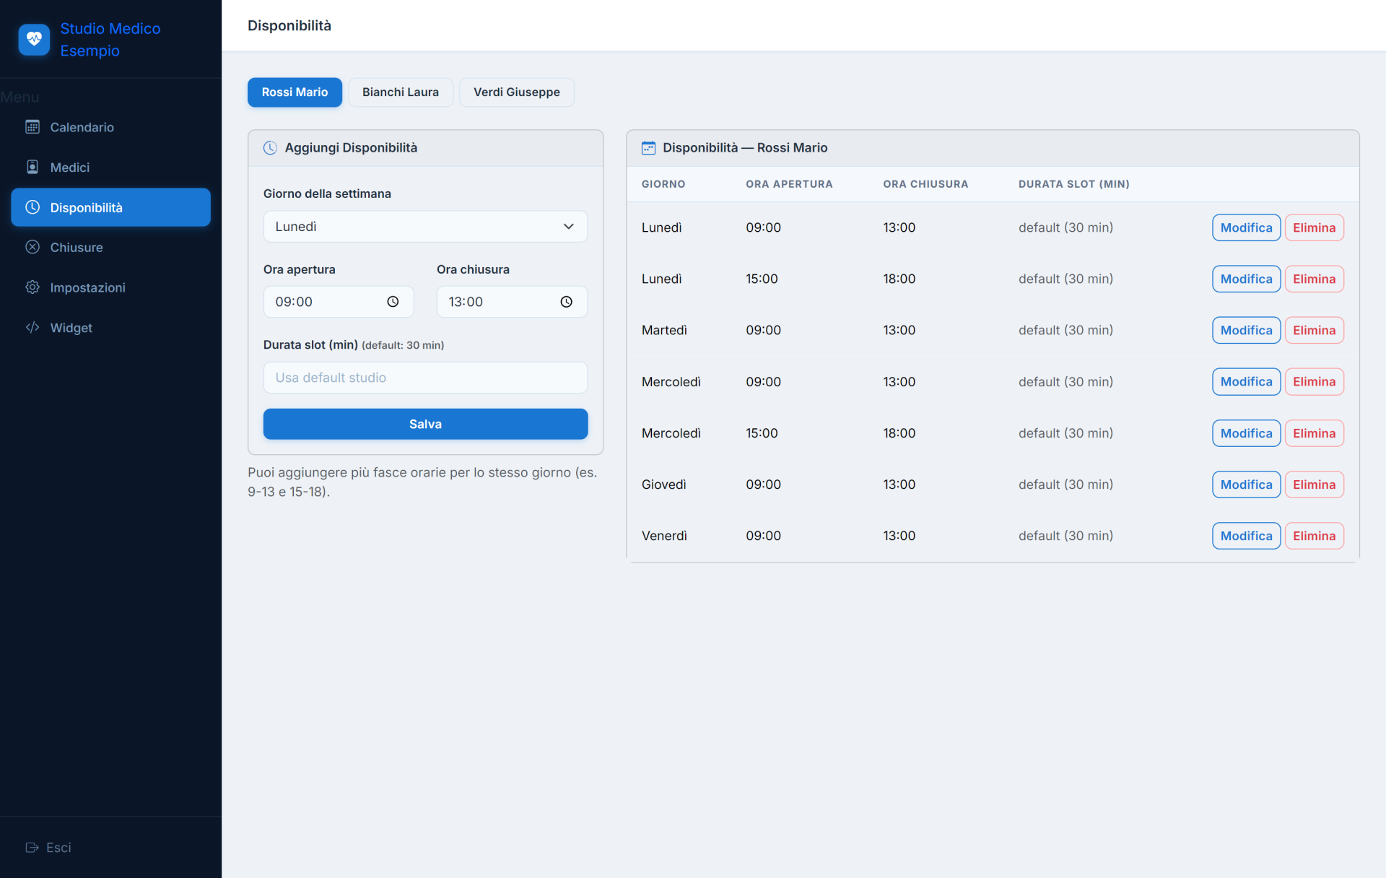Click the ORA APERTURA column header

789,184
